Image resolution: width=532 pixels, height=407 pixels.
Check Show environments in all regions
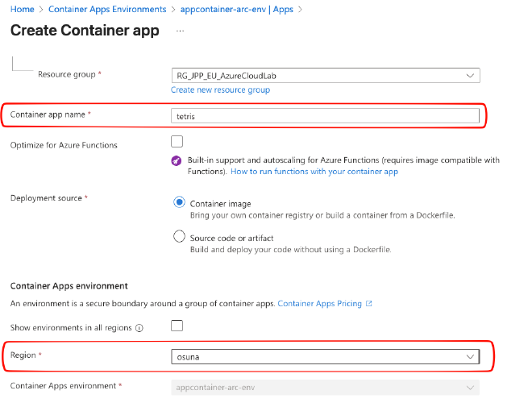click(x=177, y=326)
